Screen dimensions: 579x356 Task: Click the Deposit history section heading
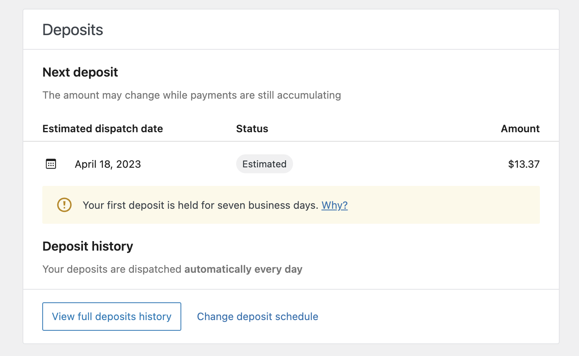pos(88,246)
